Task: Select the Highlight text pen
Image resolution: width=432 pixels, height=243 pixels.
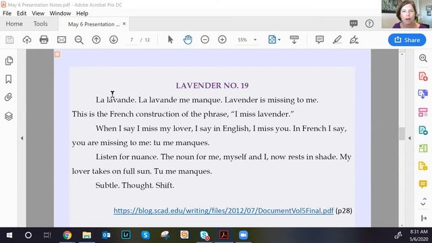Action: pos(337,40)
